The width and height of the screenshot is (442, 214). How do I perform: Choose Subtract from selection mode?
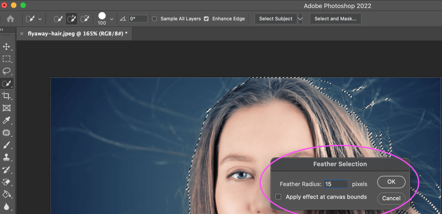tap(85, 19)
